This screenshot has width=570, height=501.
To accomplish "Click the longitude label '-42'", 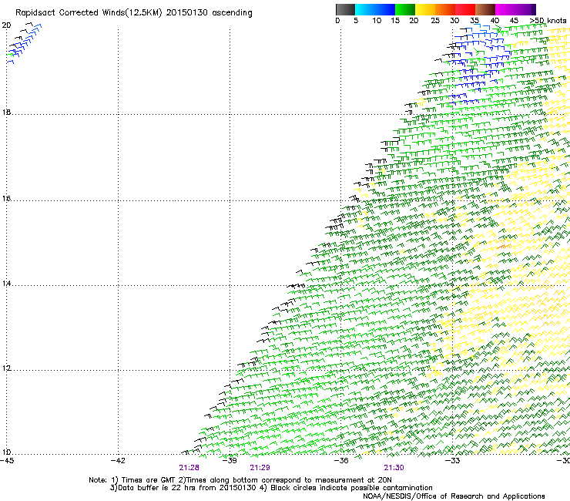I will tap(118, 461).
